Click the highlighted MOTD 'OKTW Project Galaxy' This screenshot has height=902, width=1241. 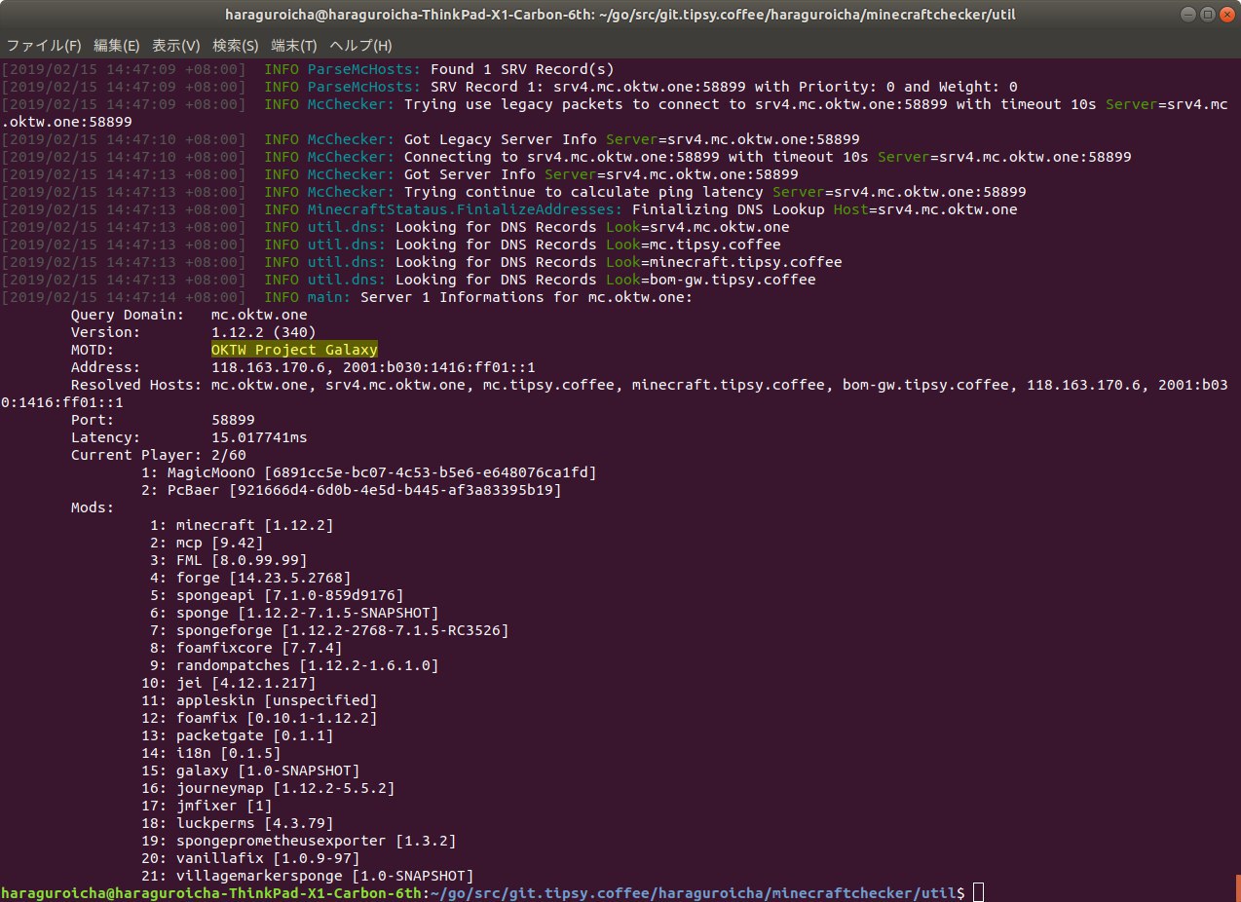coord(294,350)
